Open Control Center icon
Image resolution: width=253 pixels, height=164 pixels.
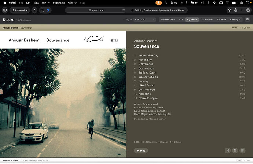241,3
